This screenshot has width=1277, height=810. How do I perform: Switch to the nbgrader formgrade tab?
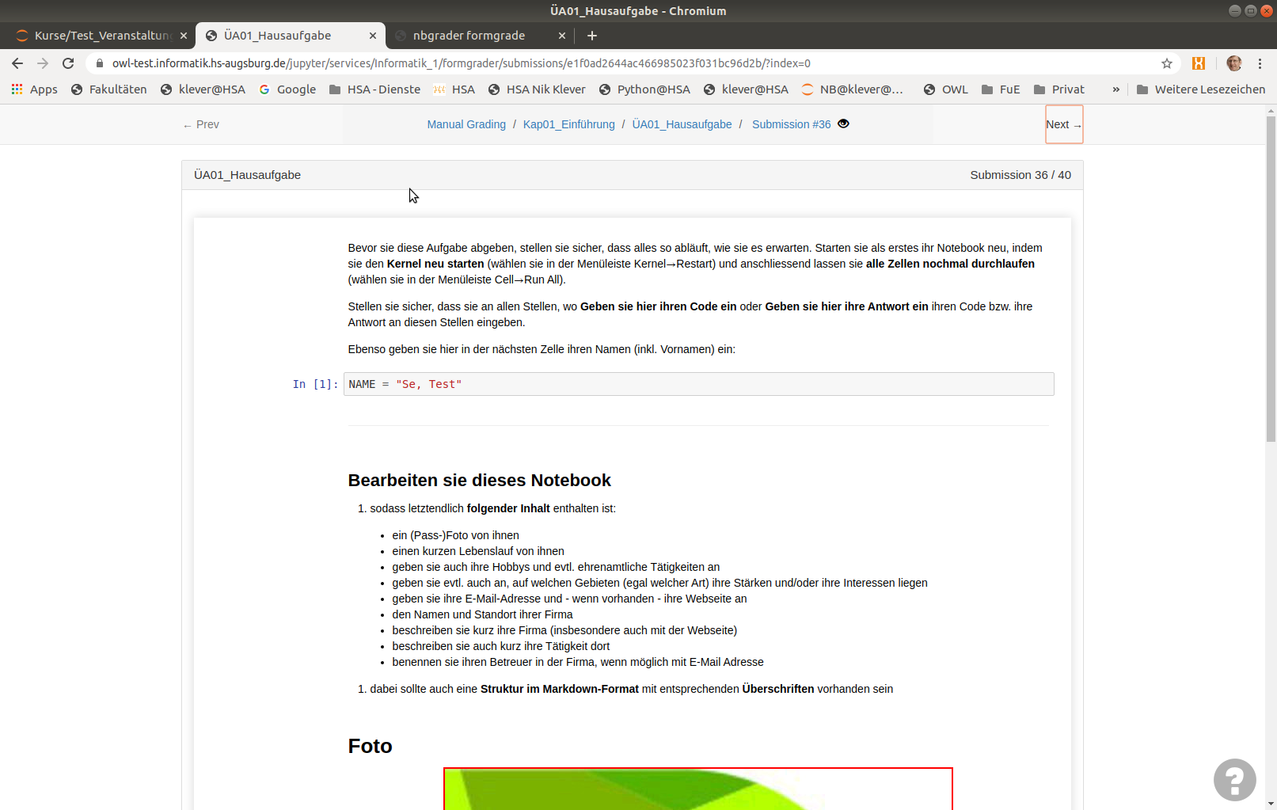(x=480, y=36)
